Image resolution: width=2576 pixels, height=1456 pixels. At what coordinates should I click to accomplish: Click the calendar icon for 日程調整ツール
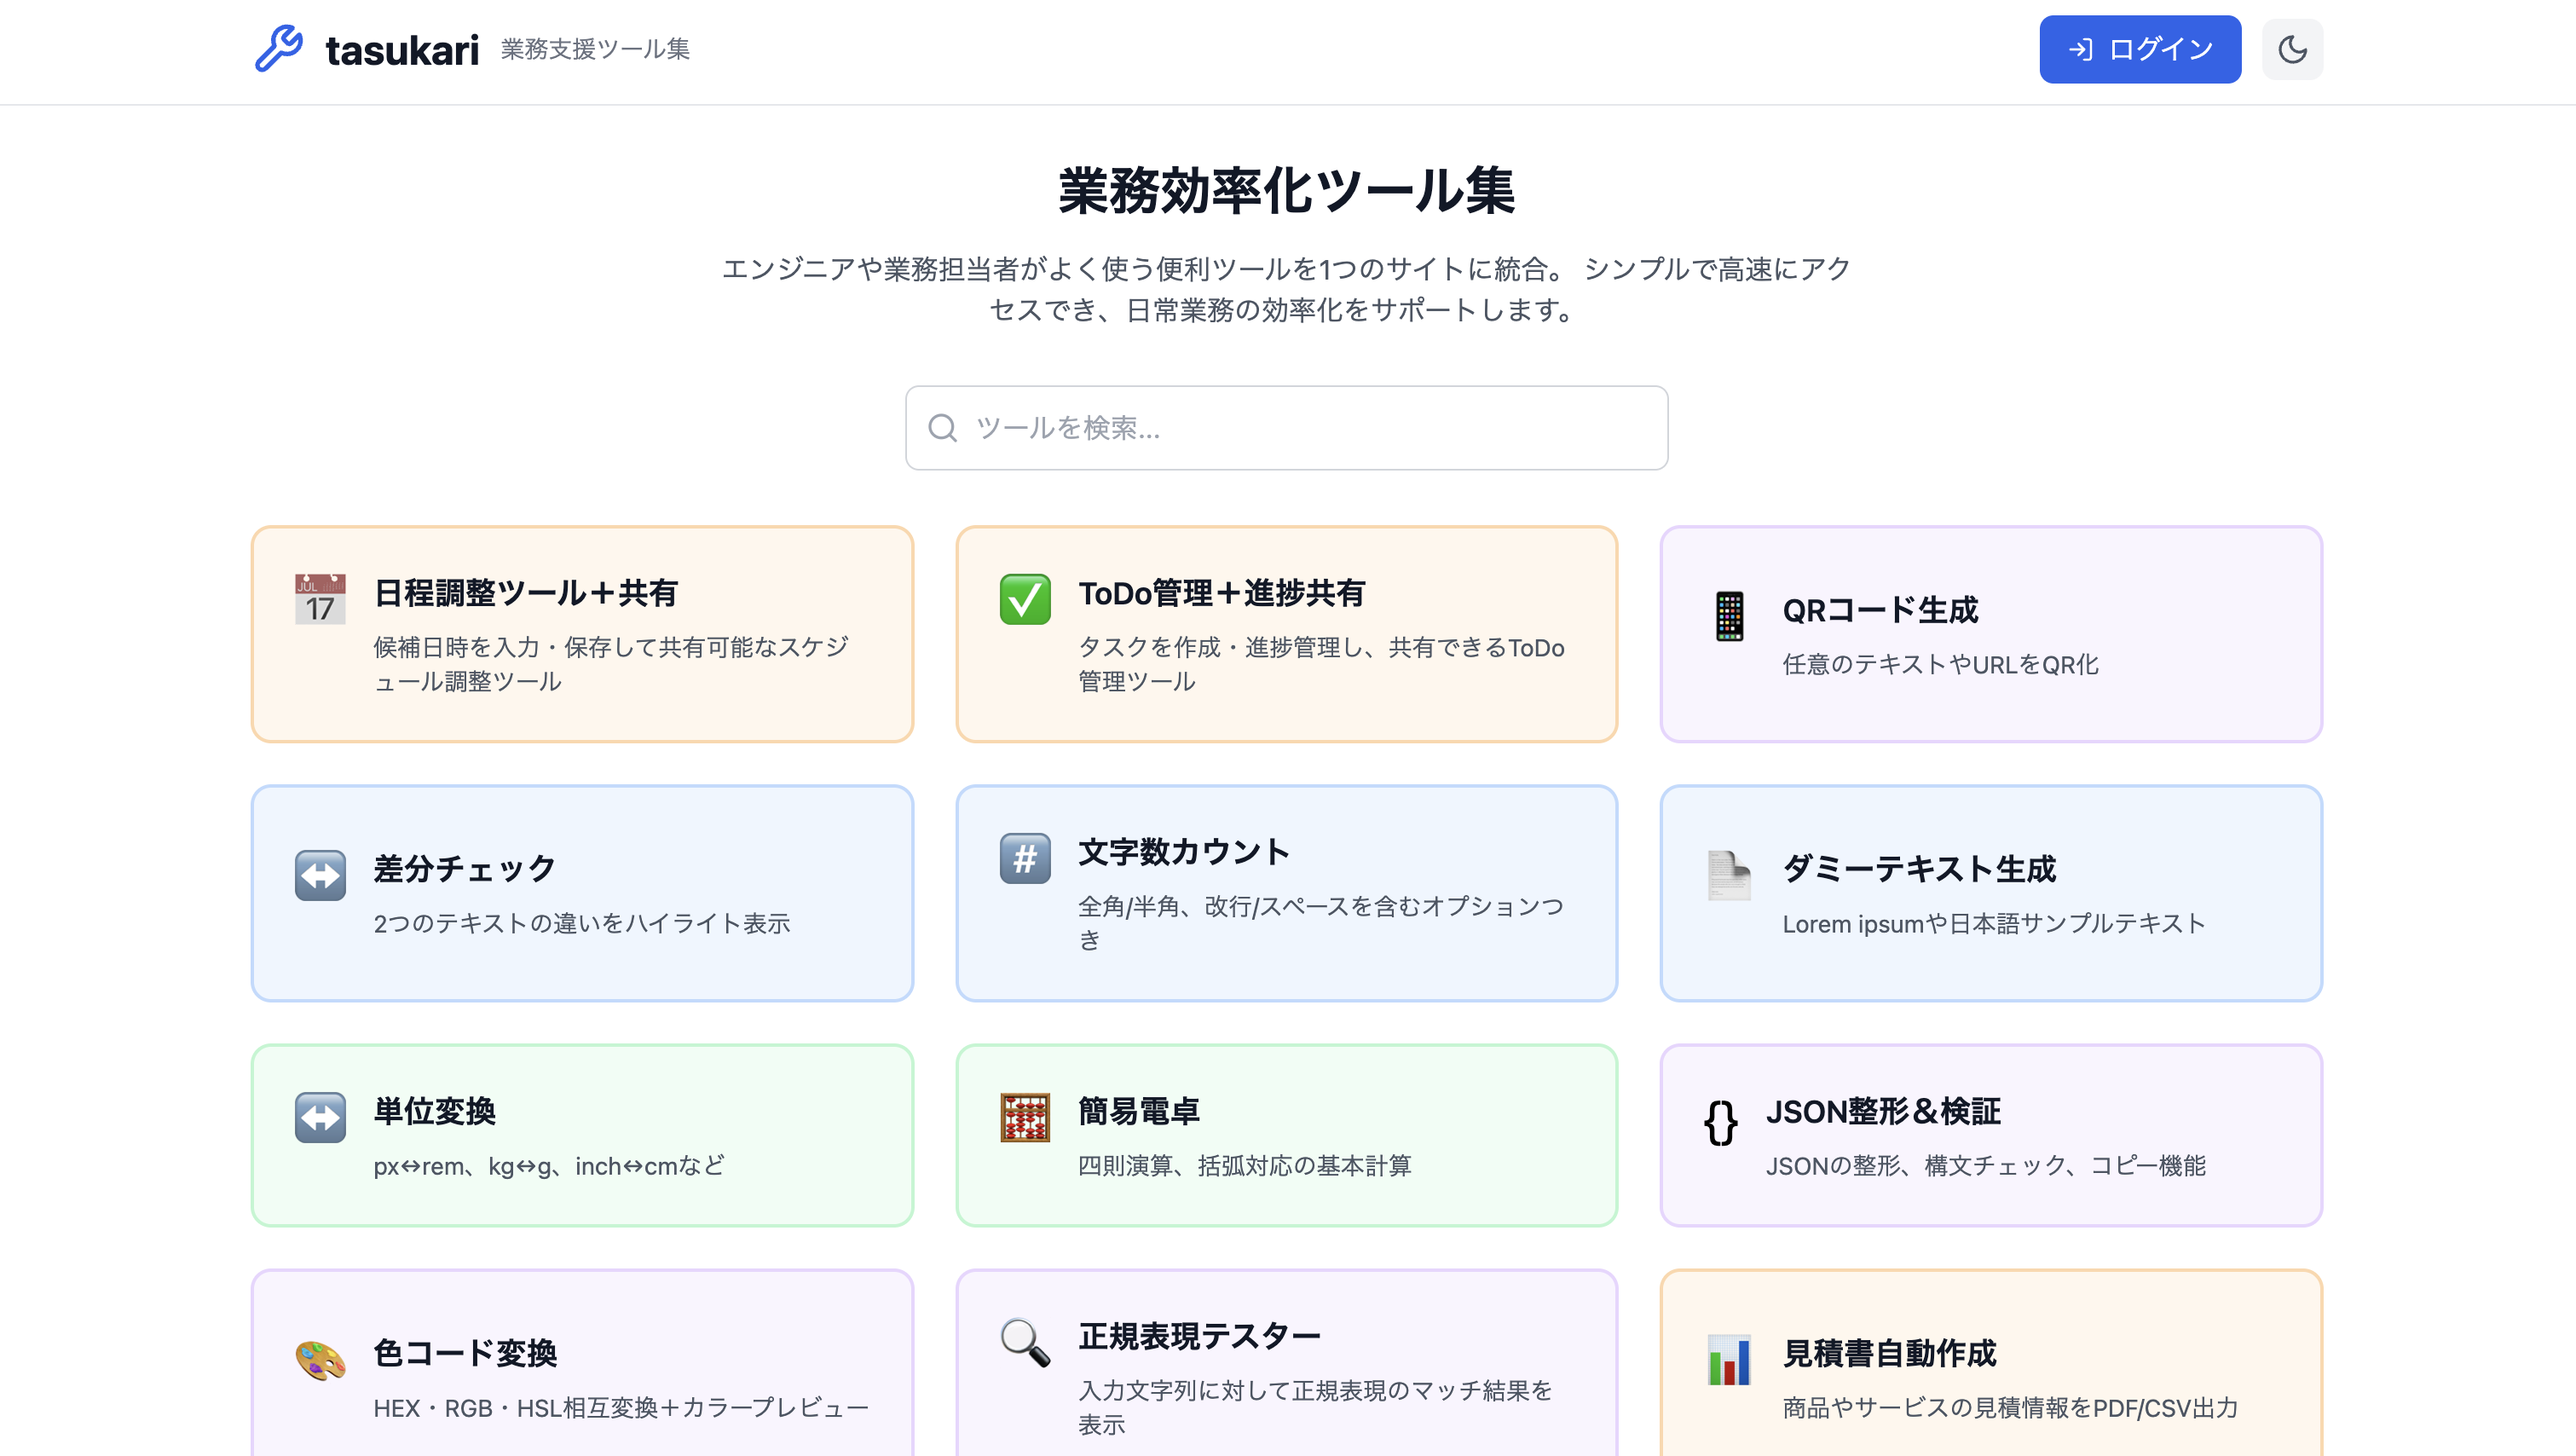[320, 599]
